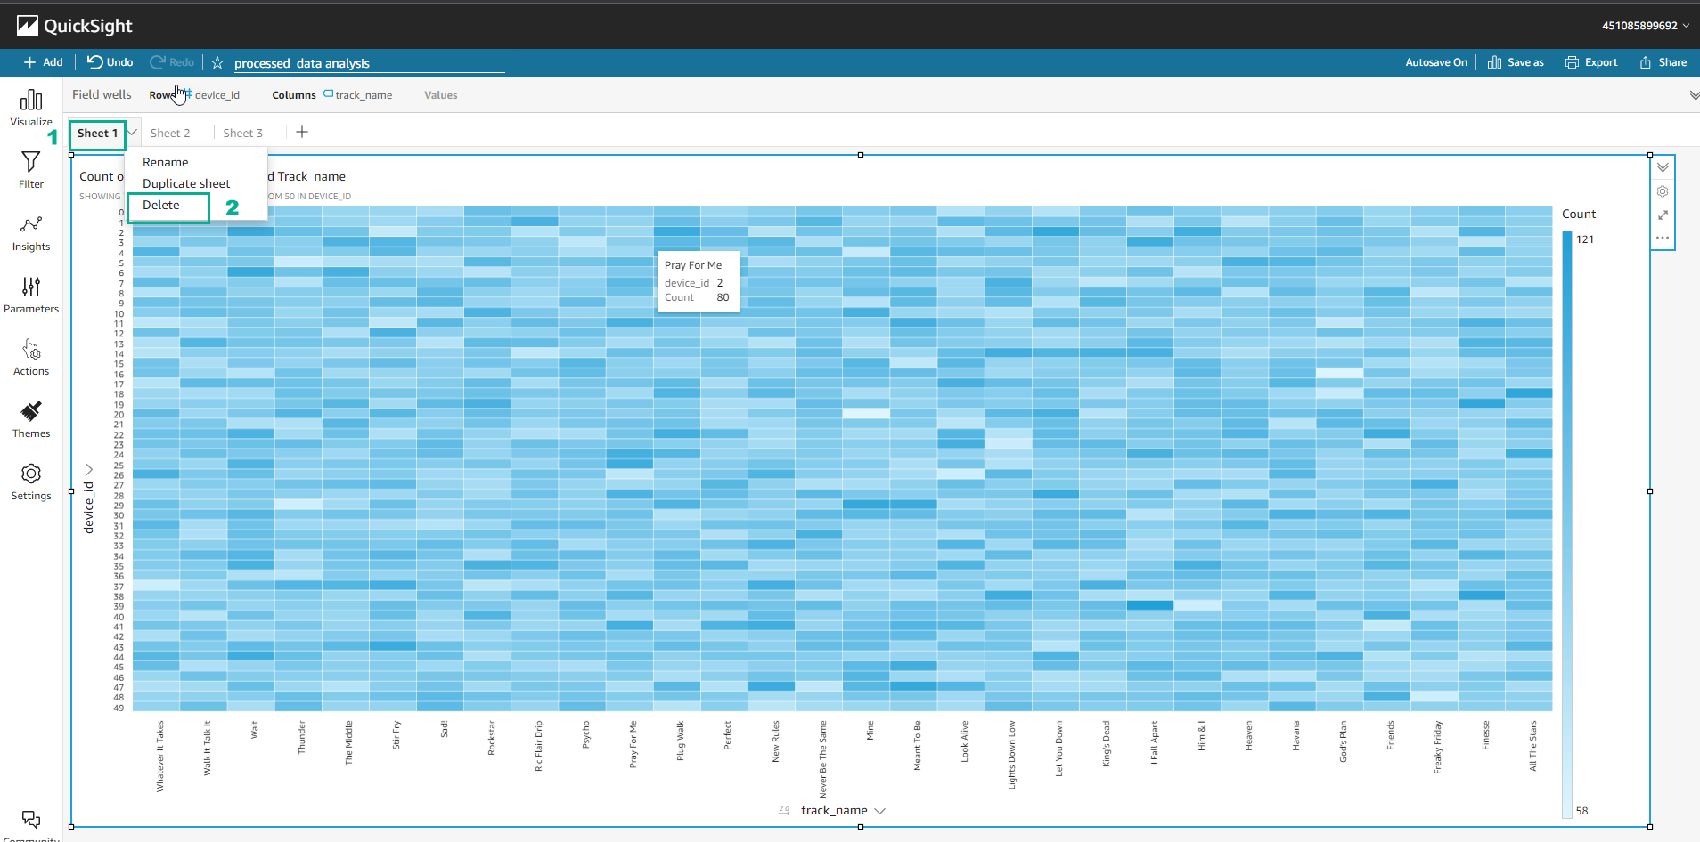The width and height of the screenshot is (1700, 842).
Task: Open the Visualize panel
Action: point(31,108)
